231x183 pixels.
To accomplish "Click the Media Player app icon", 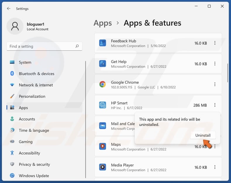I will click(103, 167).
